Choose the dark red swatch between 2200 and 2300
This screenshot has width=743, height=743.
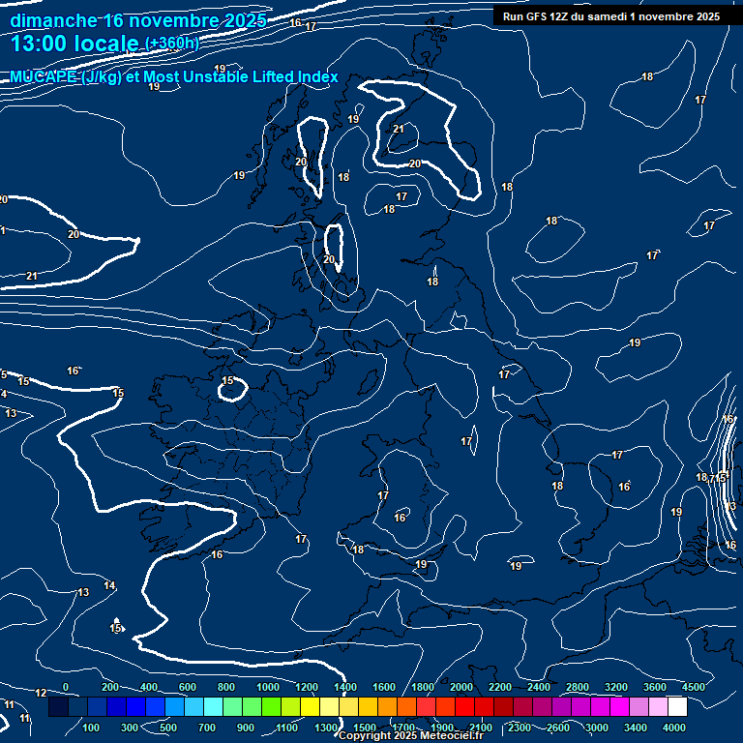coord(504,706)
